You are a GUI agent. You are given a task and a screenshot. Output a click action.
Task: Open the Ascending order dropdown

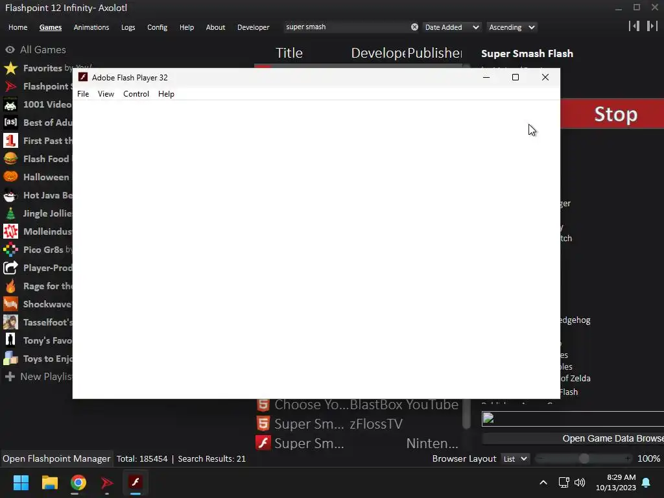pos(512,27)
